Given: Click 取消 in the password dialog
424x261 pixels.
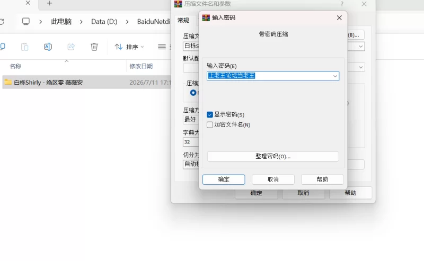Looking at the screenshot, I should click(273, 179).
